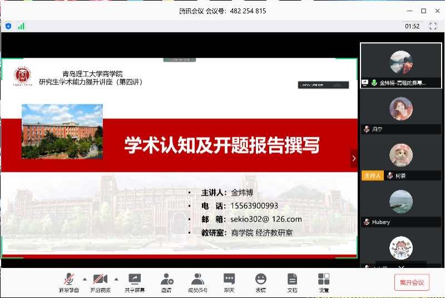Image resolution: width=445 pixels, height=298 pixels.
Task: Check the green network signal indicator
Action: (21, 26)
